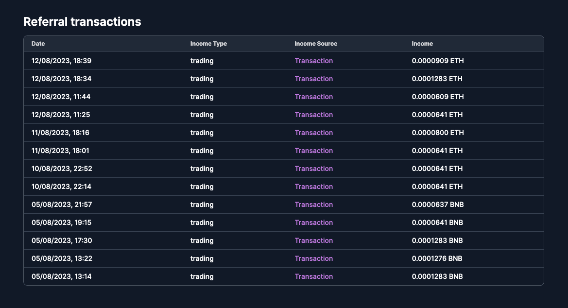The height and width of the screenshot is (308, 568).
Task: Follow the Transaction link dated 11/08/2023, 18:16
Action: 314,133
